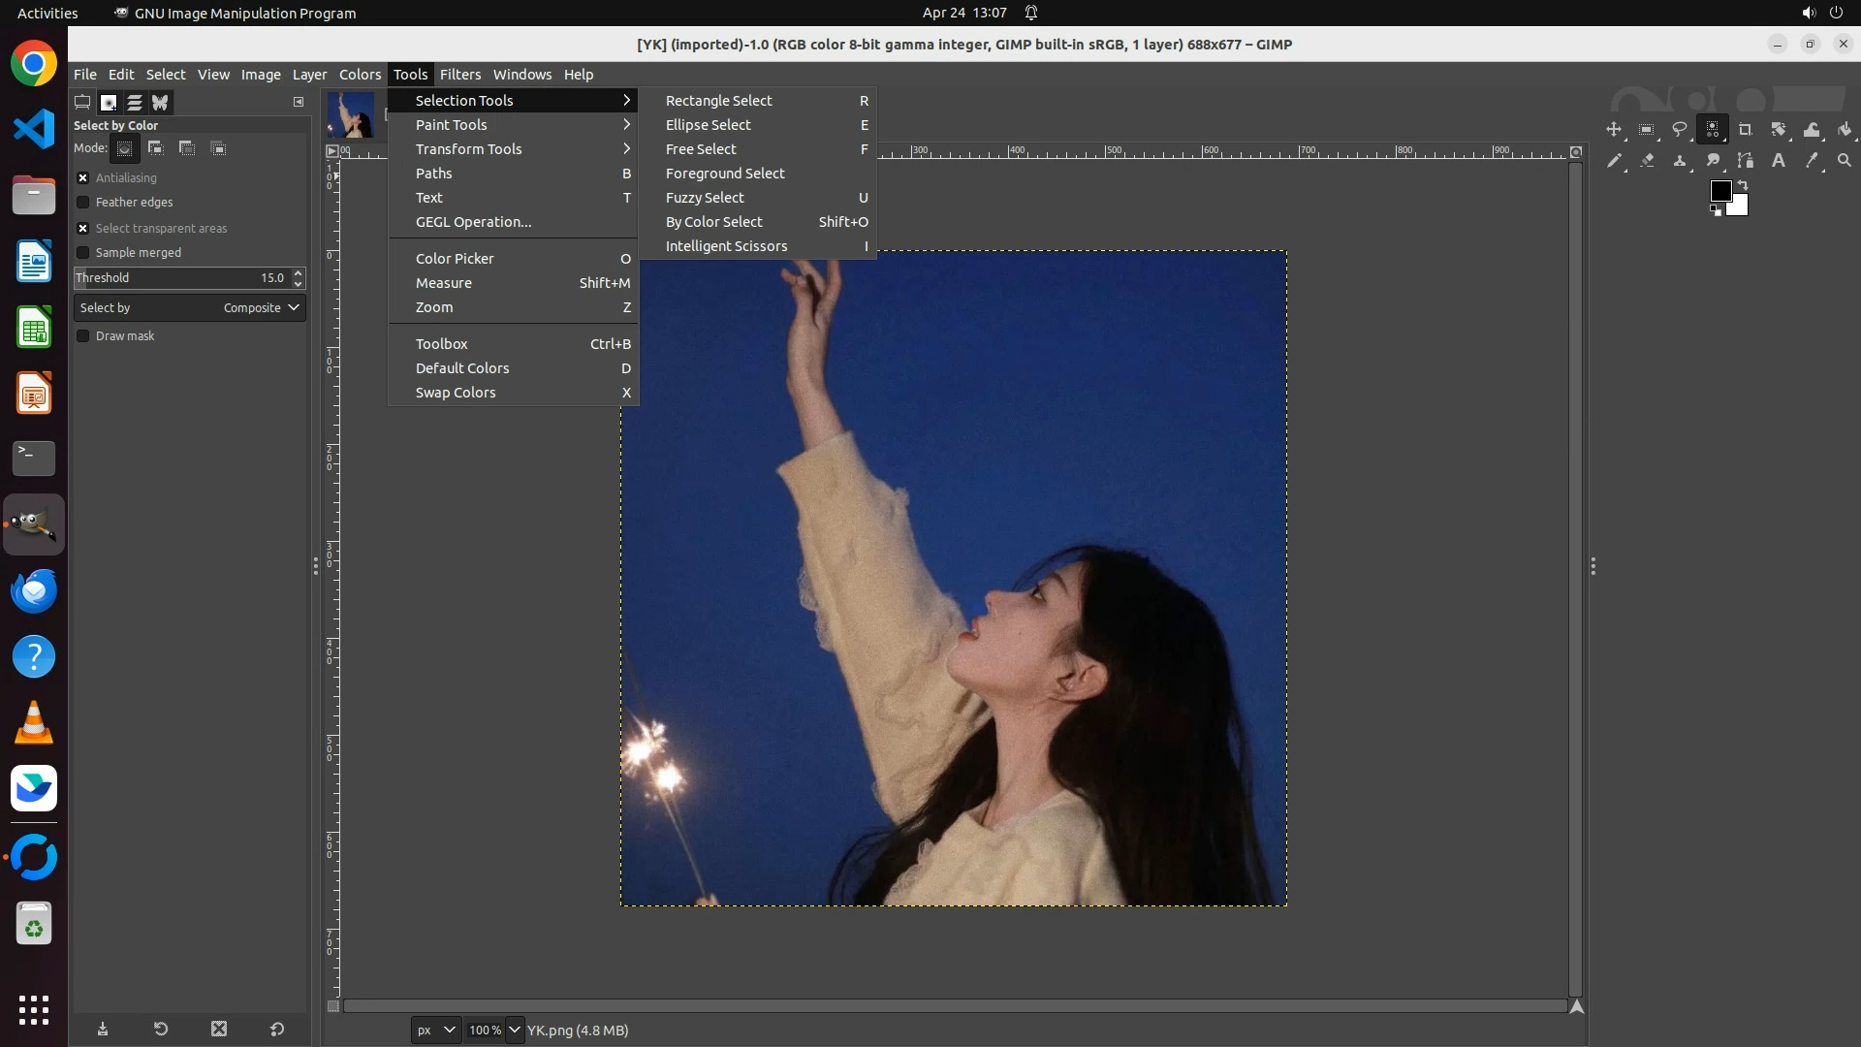Image resolution: width=1861 pixels, height=1047 pixels.
Task: Click the black foreground color swatch
Action: (x=1720, y=191)
